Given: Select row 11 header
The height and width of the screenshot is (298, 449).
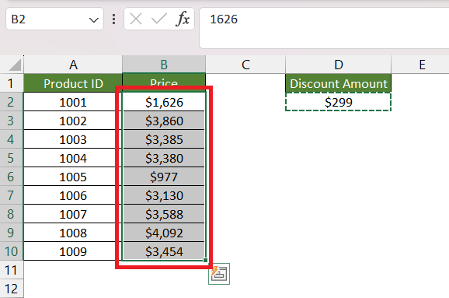Looking at the screenshot, I should pyautogui.click(x=12, y=270).
